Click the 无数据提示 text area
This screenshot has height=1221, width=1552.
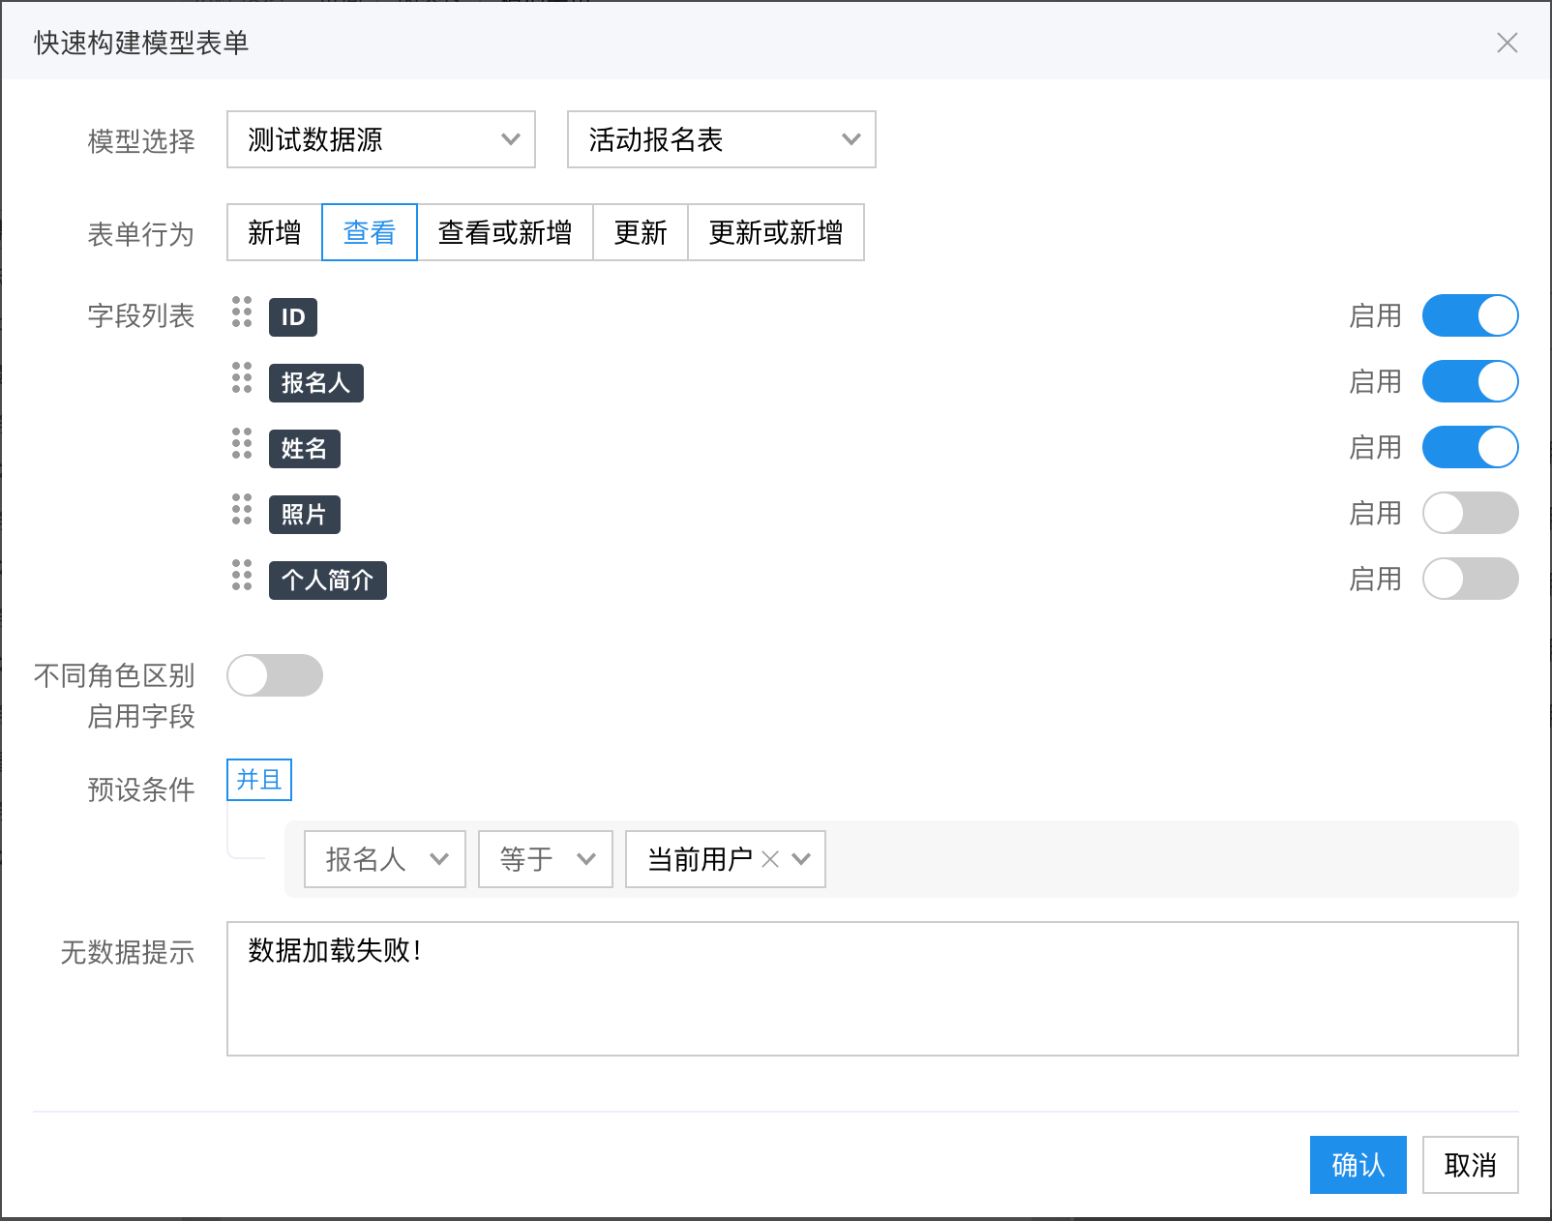[x=873, y=989]
